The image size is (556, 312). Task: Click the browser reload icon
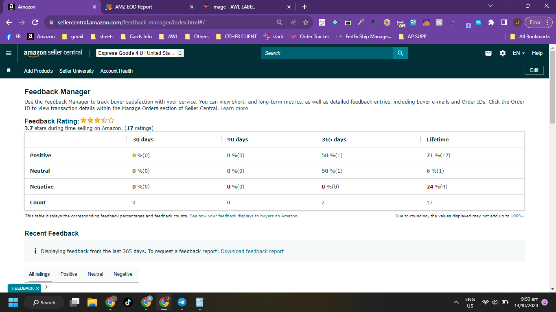pyautogui.click(x=35, y=22)
